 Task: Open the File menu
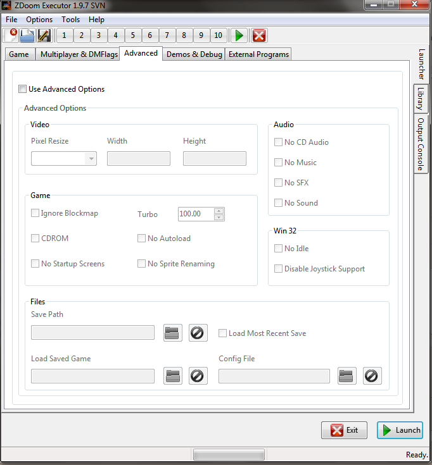pos(11,20)
